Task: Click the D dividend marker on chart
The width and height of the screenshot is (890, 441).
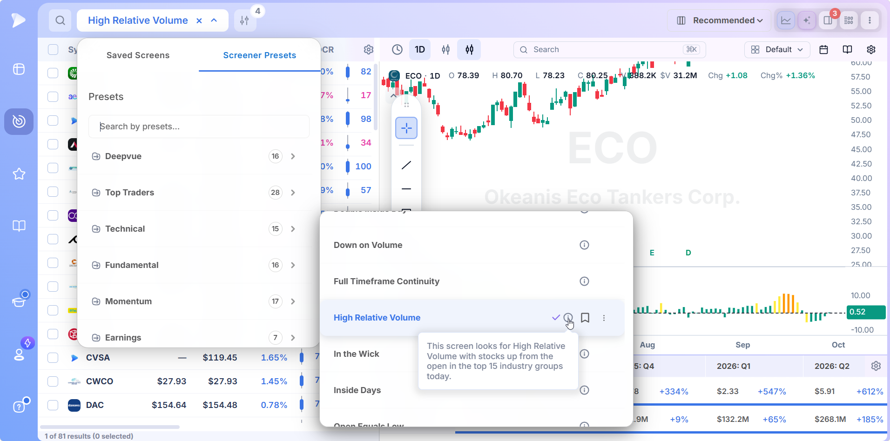Action: coord(688,253)
